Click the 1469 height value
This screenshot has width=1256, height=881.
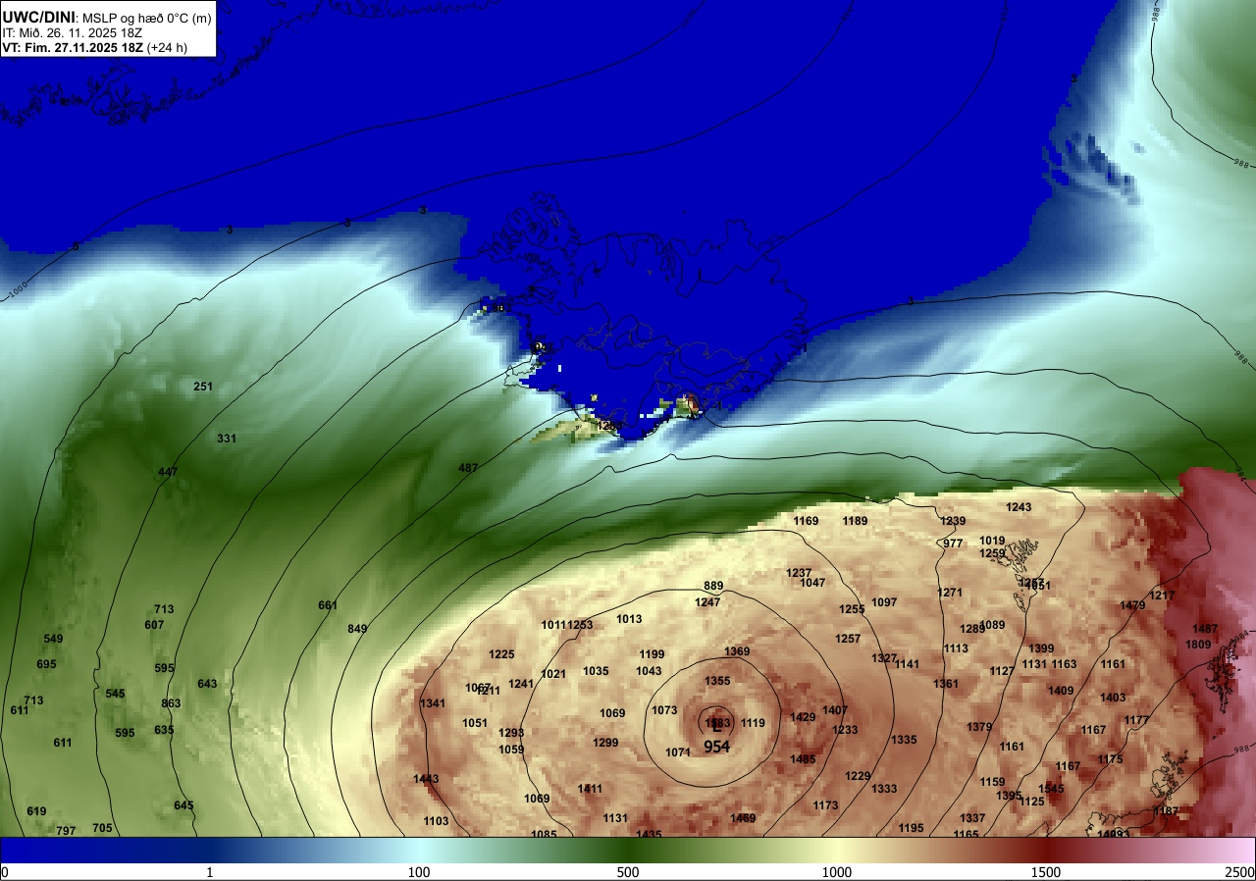coord(743,818)
